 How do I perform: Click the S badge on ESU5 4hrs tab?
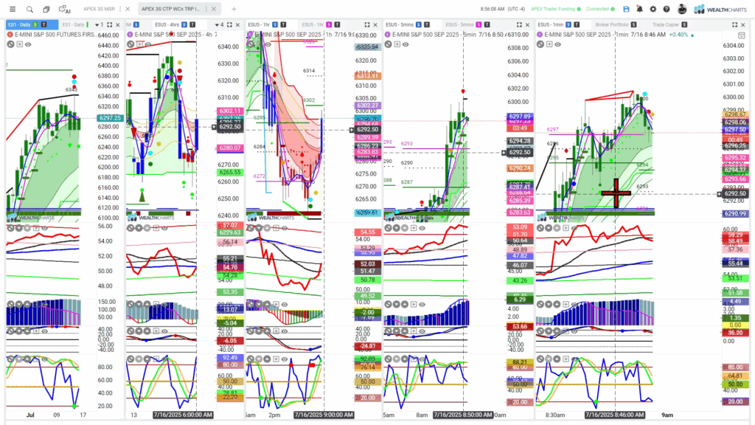pos(184,24)
